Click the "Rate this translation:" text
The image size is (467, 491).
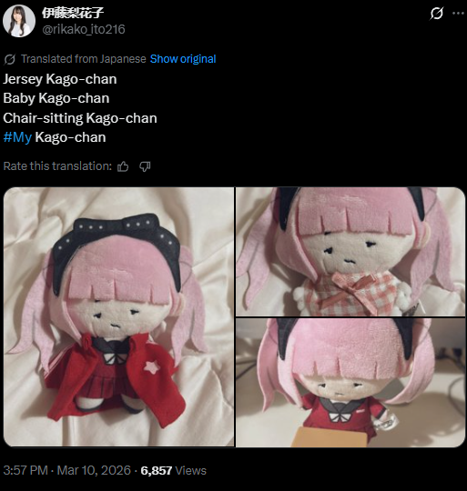pos(57,166)
